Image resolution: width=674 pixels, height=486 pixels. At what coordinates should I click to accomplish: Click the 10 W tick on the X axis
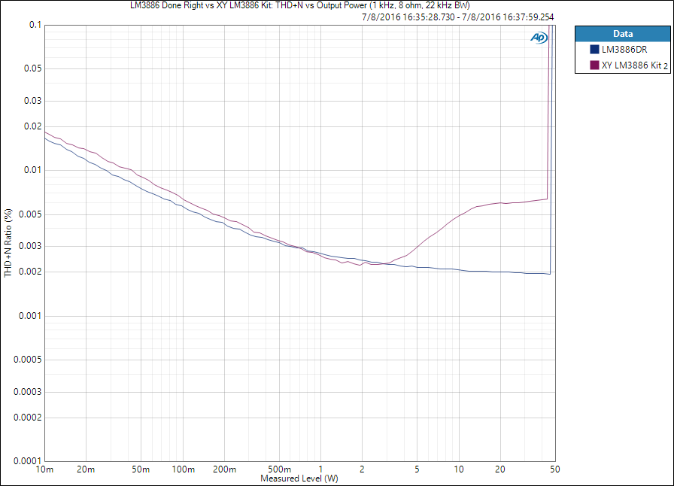(x=459, y=469)
